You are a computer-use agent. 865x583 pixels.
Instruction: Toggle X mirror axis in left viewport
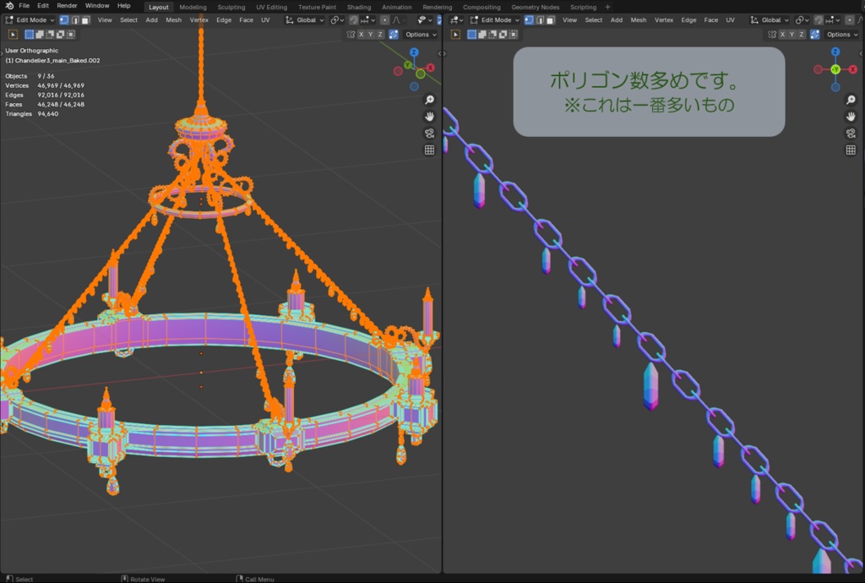coord(362,34)
